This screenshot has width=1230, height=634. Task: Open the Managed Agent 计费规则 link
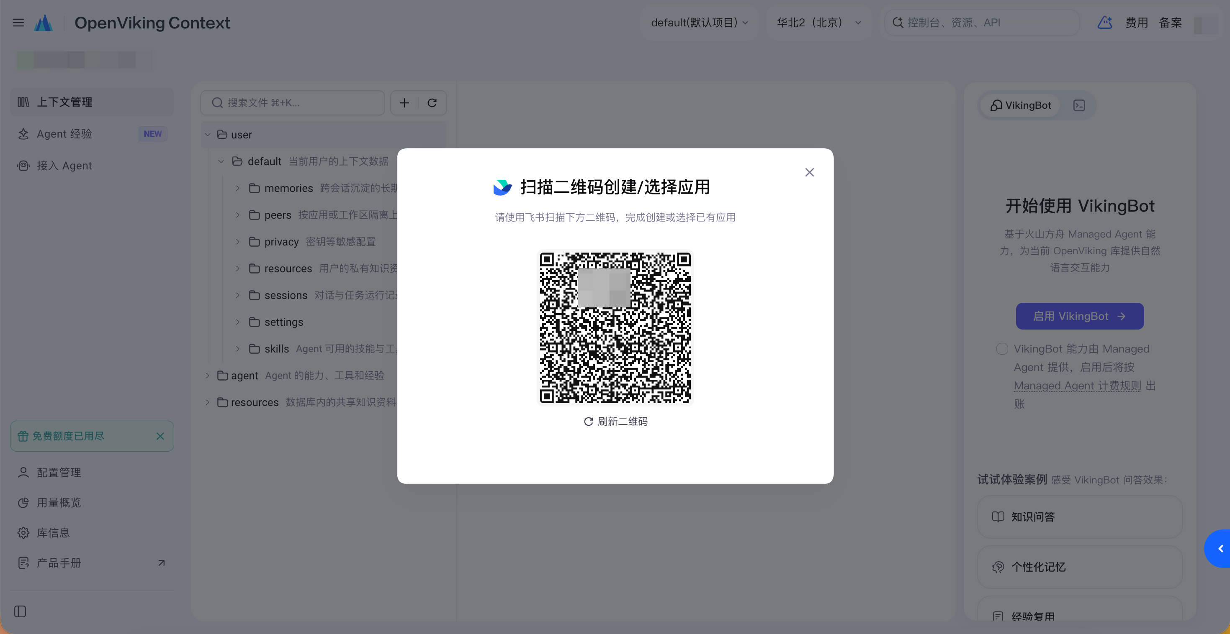click(x=1077, y=386)
